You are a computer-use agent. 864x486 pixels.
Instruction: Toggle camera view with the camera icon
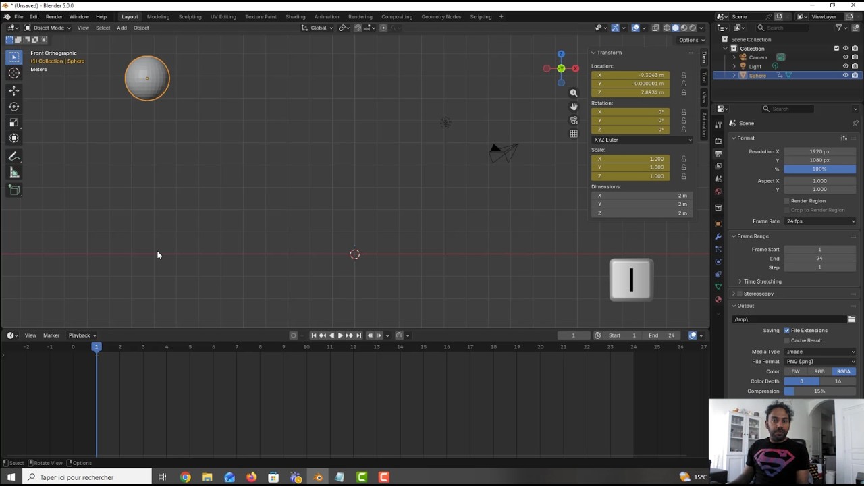574,120
